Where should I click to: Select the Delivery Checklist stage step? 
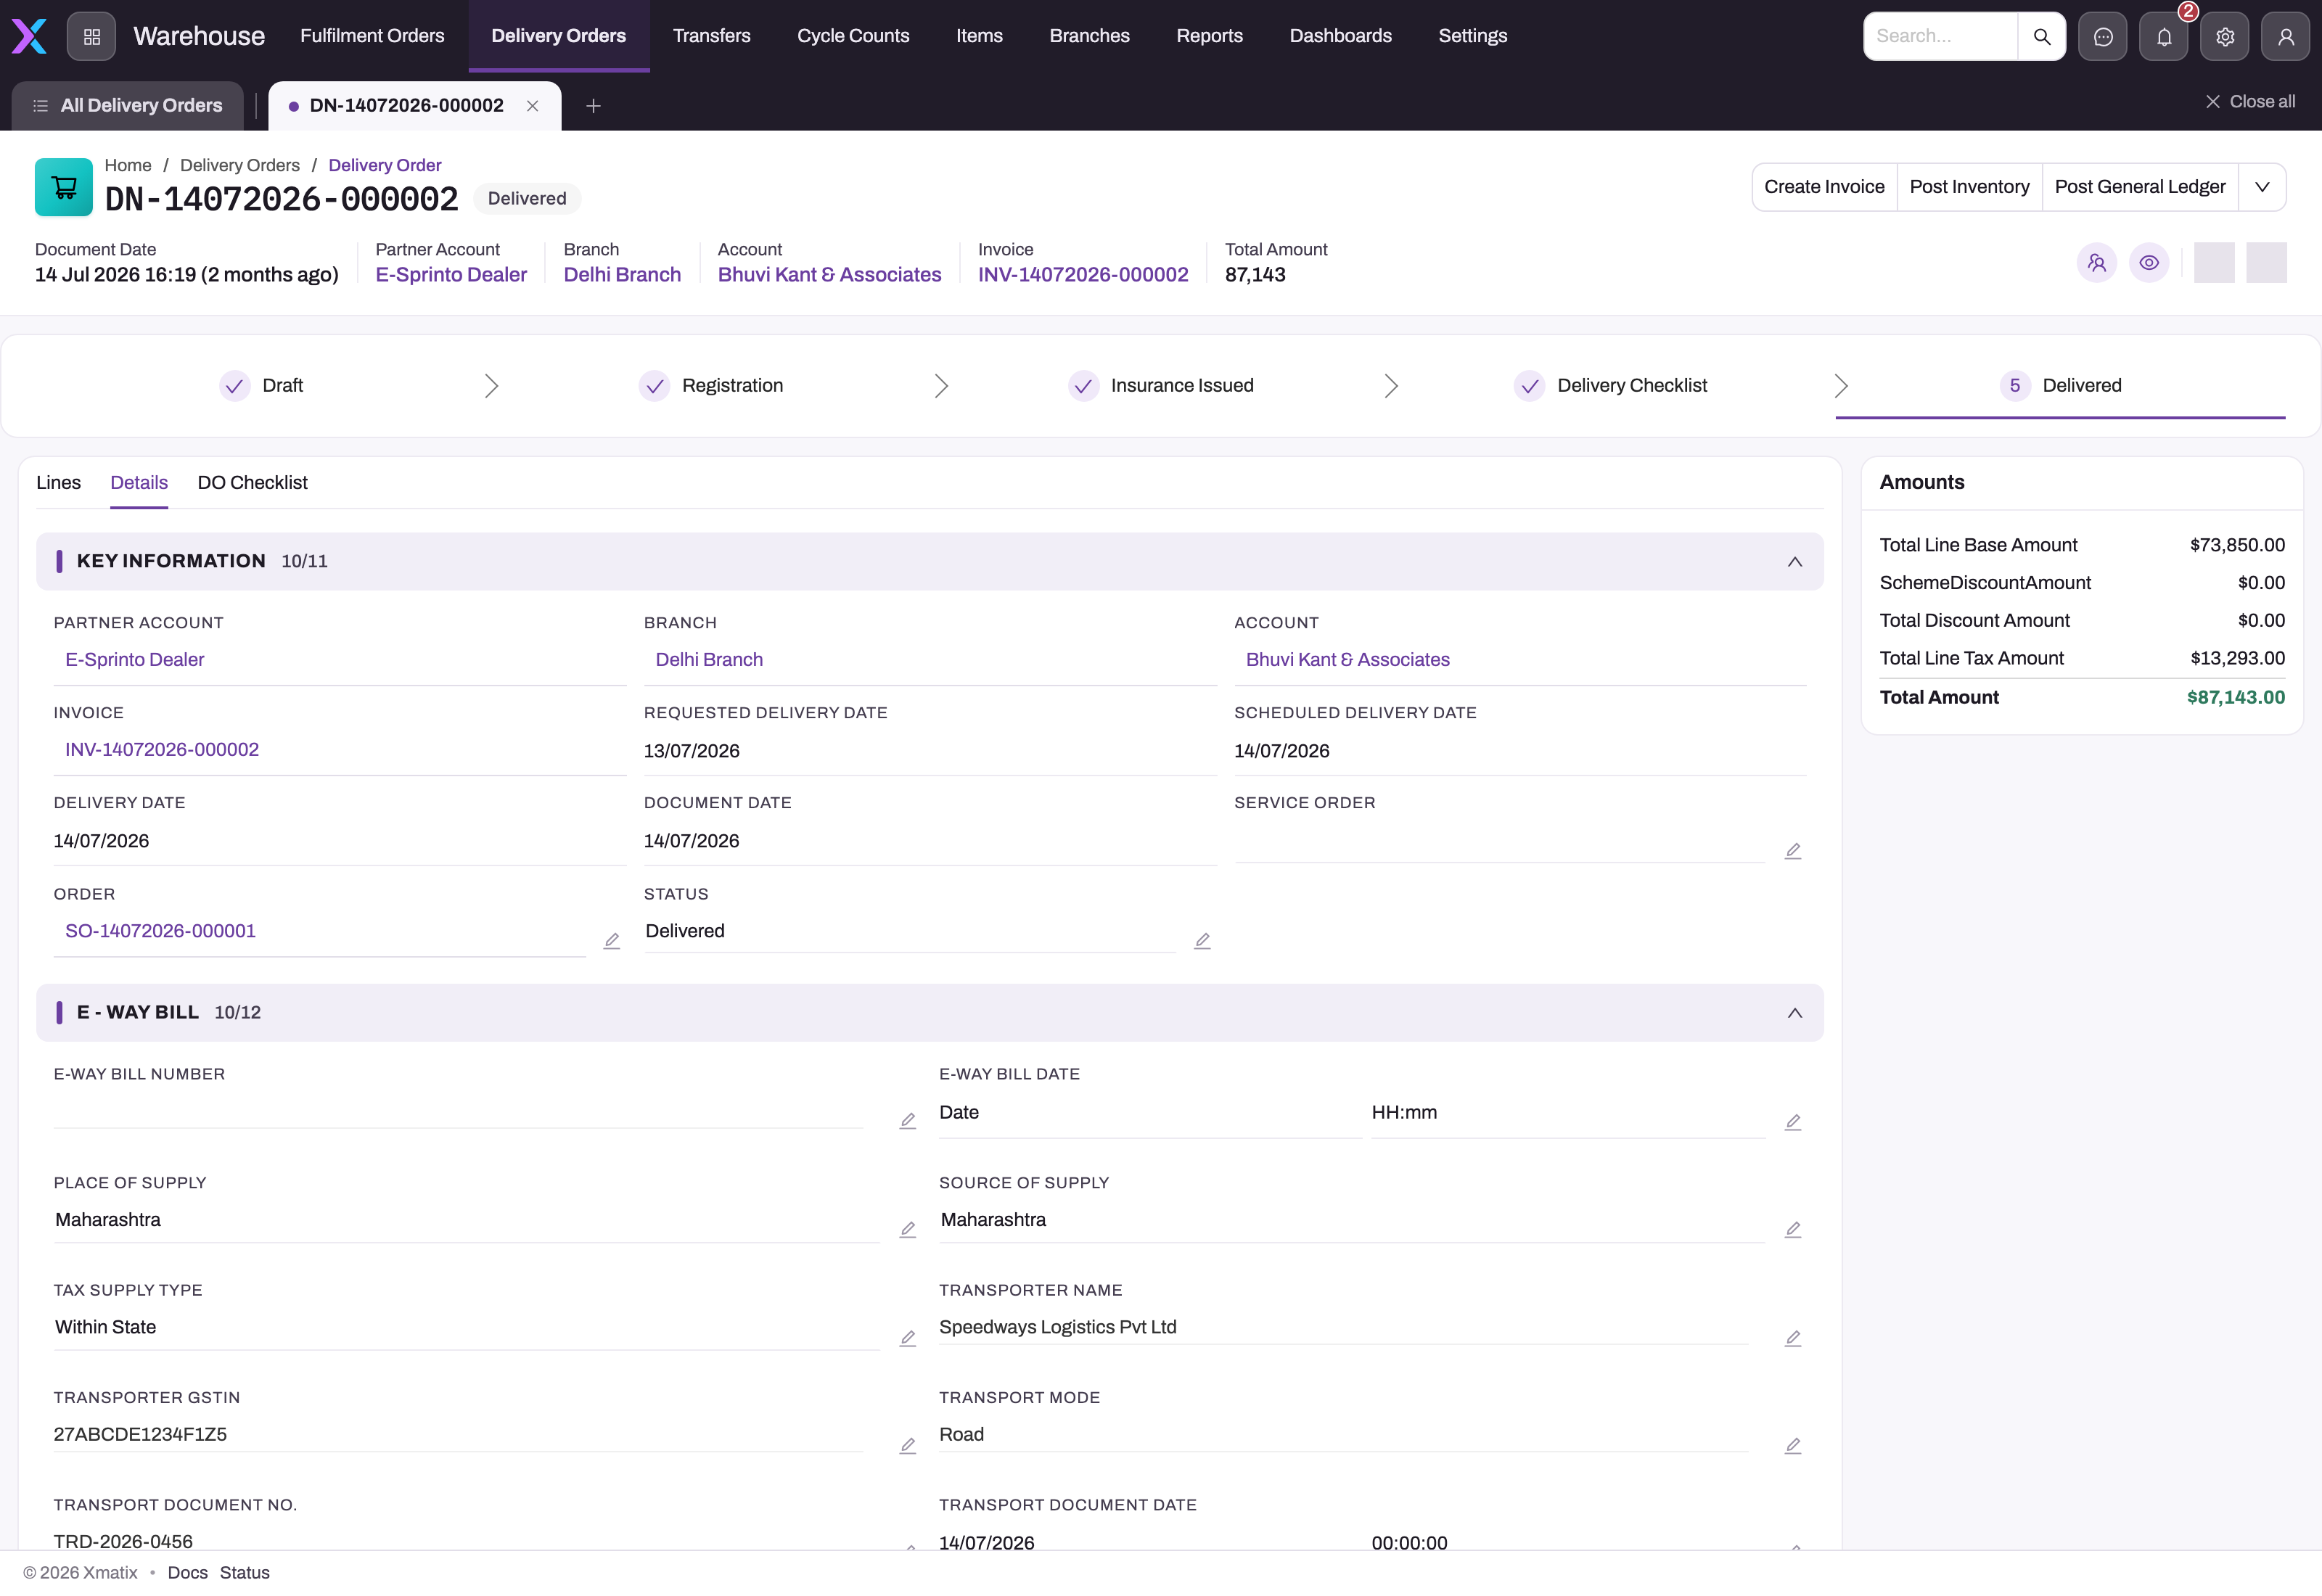coord(1611,386)
